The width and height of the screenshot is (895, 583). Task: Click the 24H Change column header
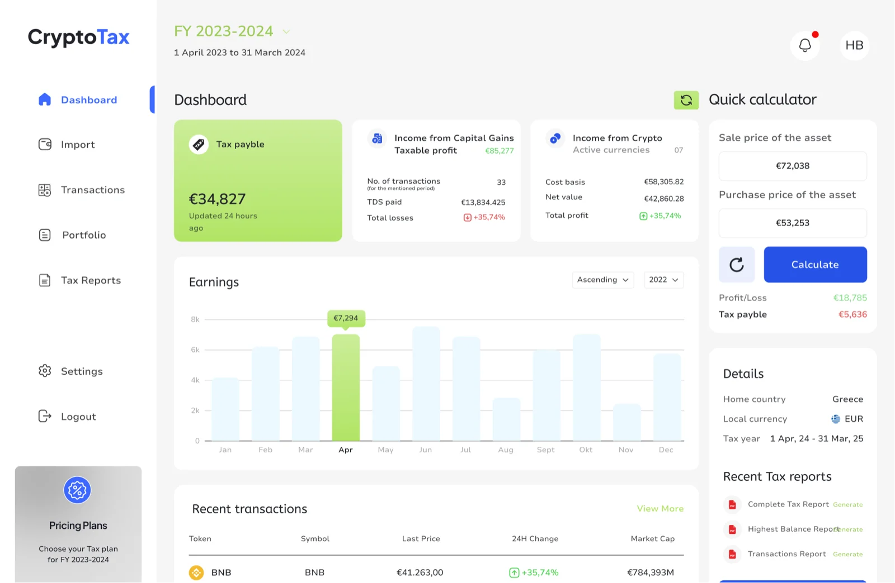[x=535, y=539]
